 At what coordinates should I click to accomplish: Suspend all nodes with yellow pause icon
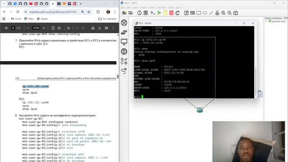(x=165, y=13)
